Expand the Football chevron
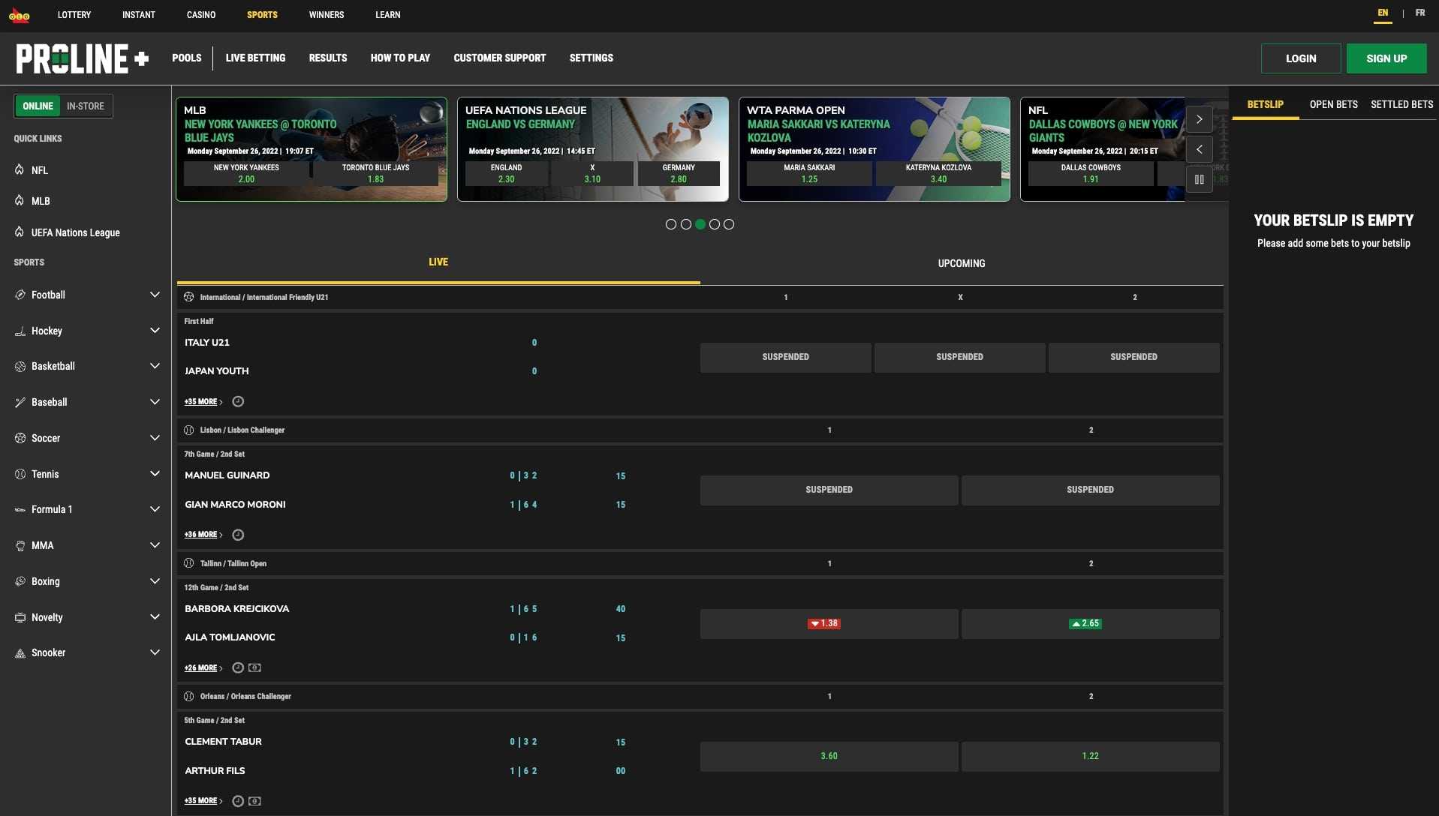The height and width of the screenshot is (816, 1439). pos(155,295)
